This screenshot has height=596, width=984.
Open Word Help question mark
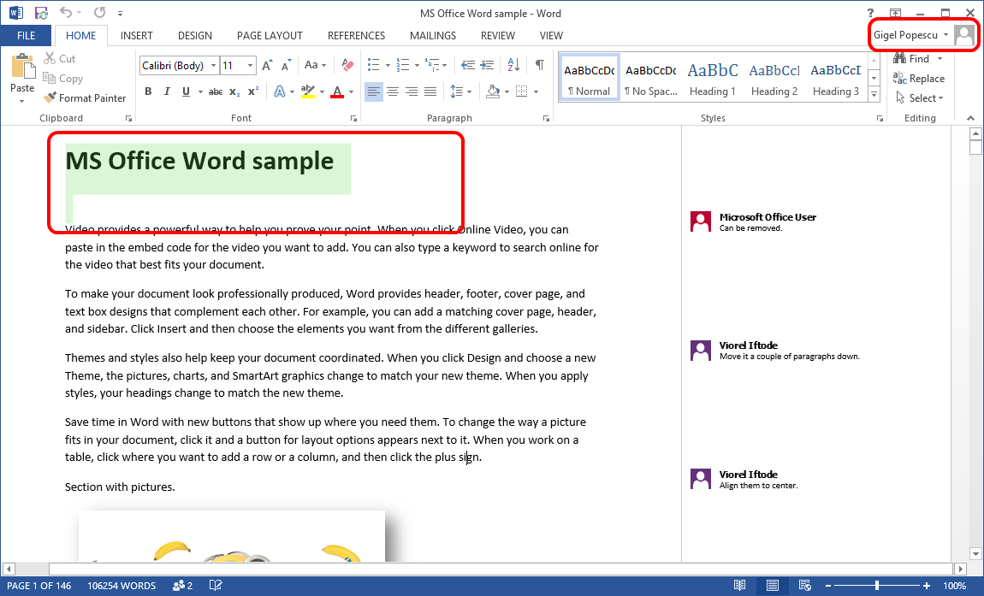coord(870,13)
